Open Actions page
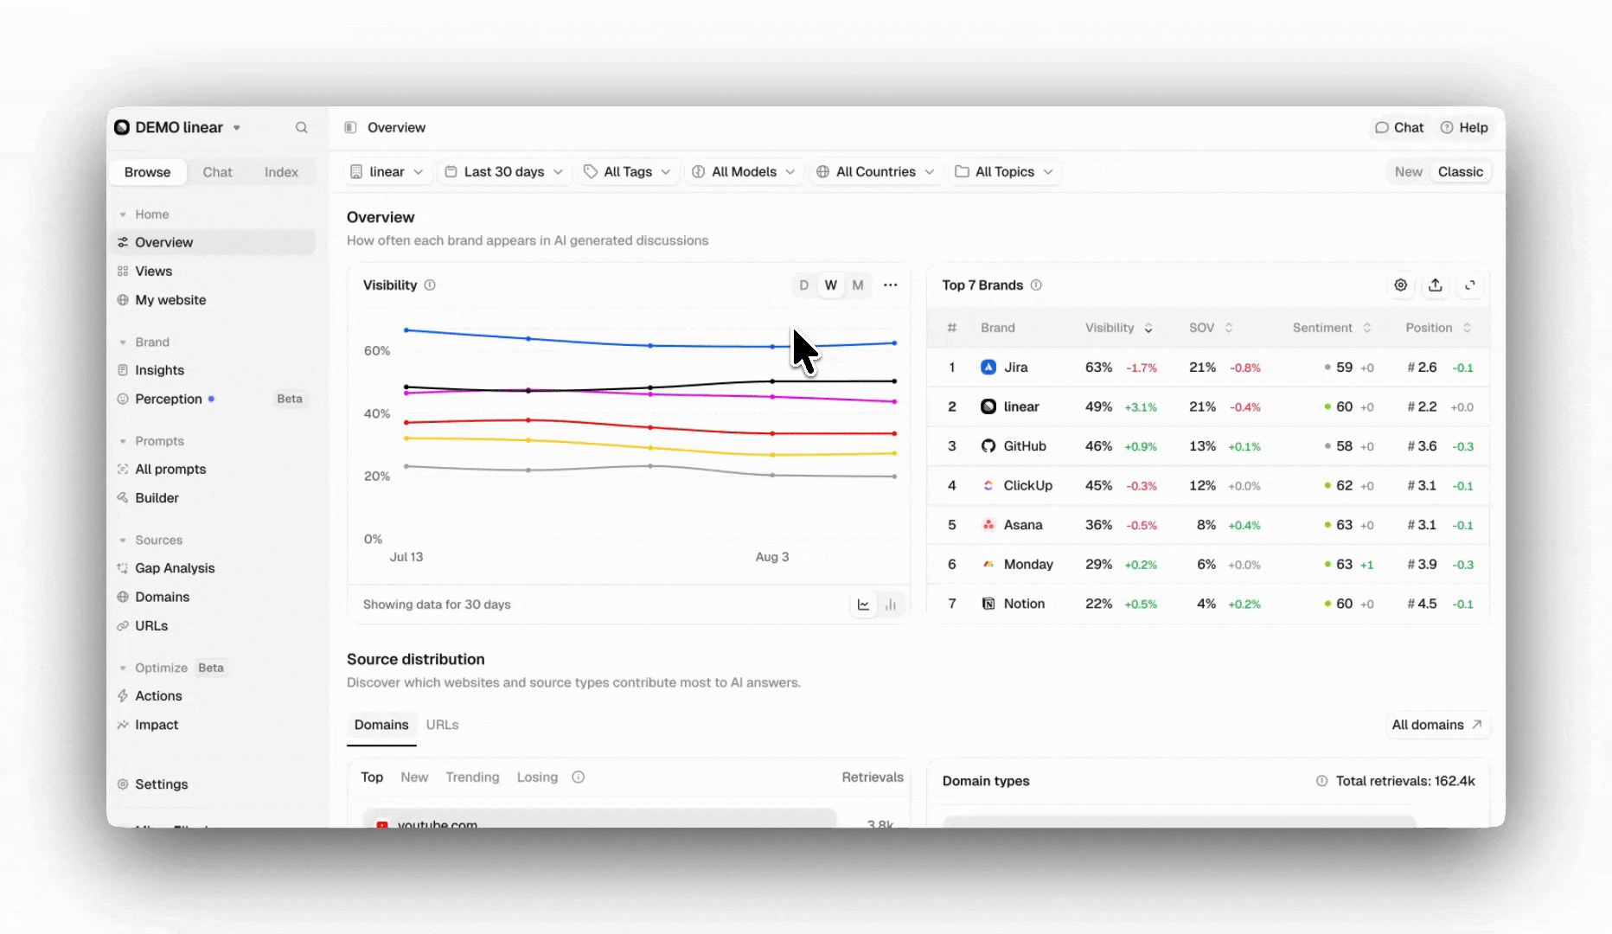The width and height of the screenshot is (1612, 934). tap(158, 696)
